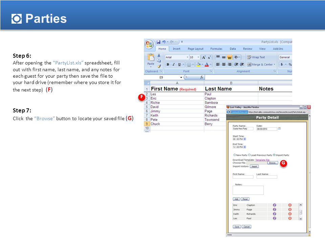Open the Fill Color dropdown arrow

(x=202, y=64)
